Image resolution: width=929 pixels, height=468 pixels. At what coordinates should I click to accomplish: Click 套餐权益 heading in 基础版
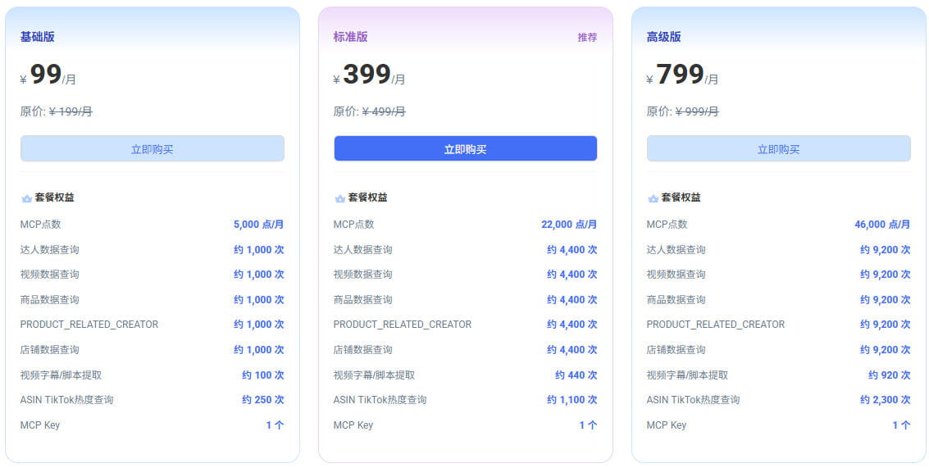click(54, 198)
